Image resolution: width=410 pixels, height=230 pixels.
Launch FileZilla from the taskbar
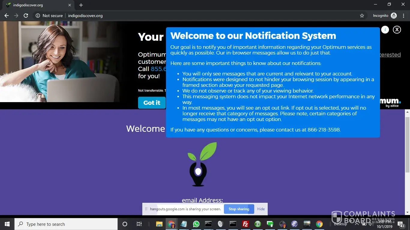tap(245, 224)
